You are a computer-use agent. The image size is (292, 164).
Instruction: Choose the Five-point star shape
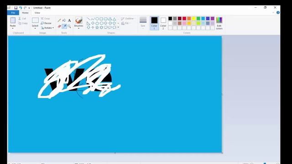coord(97,27)
